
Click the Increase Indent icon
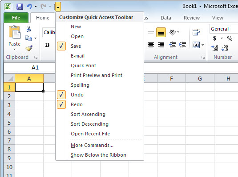click(x=182, y=45)
